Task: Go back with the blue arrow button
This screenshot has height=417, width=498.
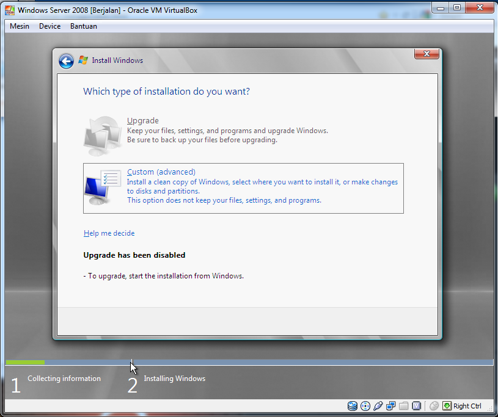Action: coord(66,61)
